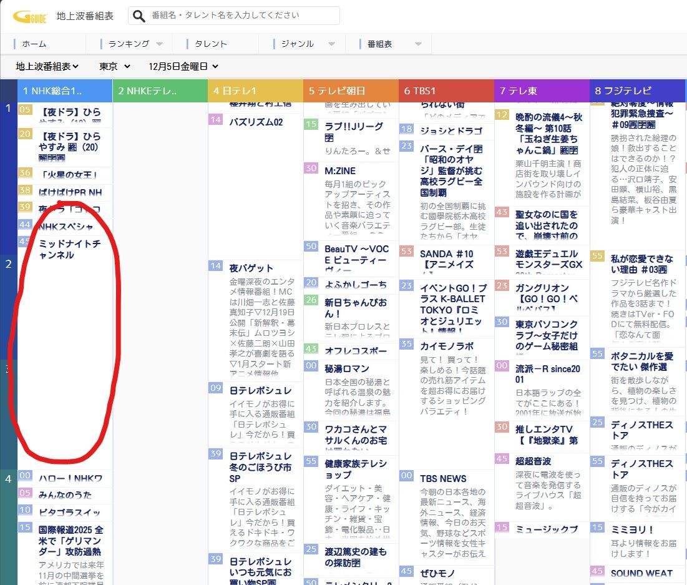This screenshot has height=585, width=687.
Task: Open the みんなのうた program
Action: (66, 495)
